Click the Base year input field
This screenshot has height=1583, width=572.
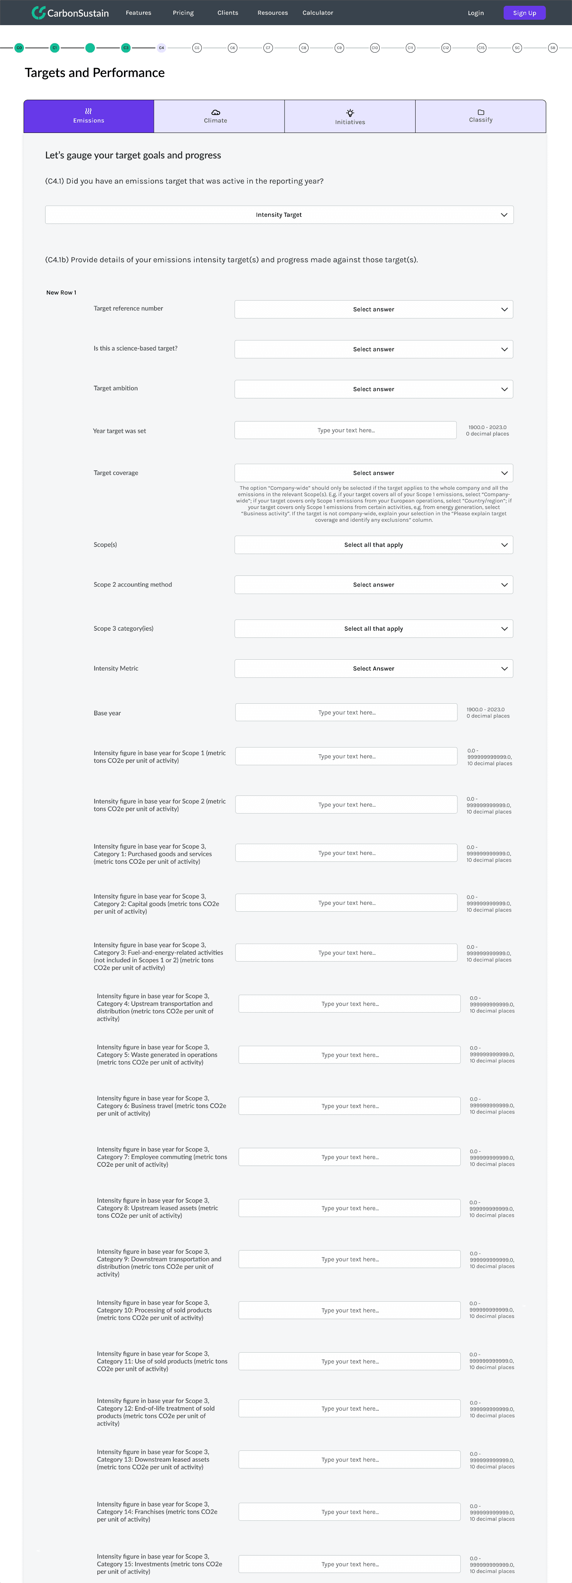click(x=346, y=712)
